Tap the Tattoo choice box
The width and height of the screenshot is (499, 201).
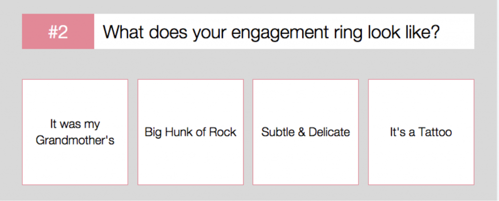point(421,132)
